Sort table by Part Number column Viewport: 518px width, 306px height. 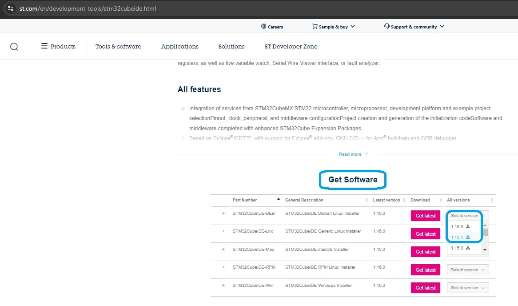pos(256,200)
